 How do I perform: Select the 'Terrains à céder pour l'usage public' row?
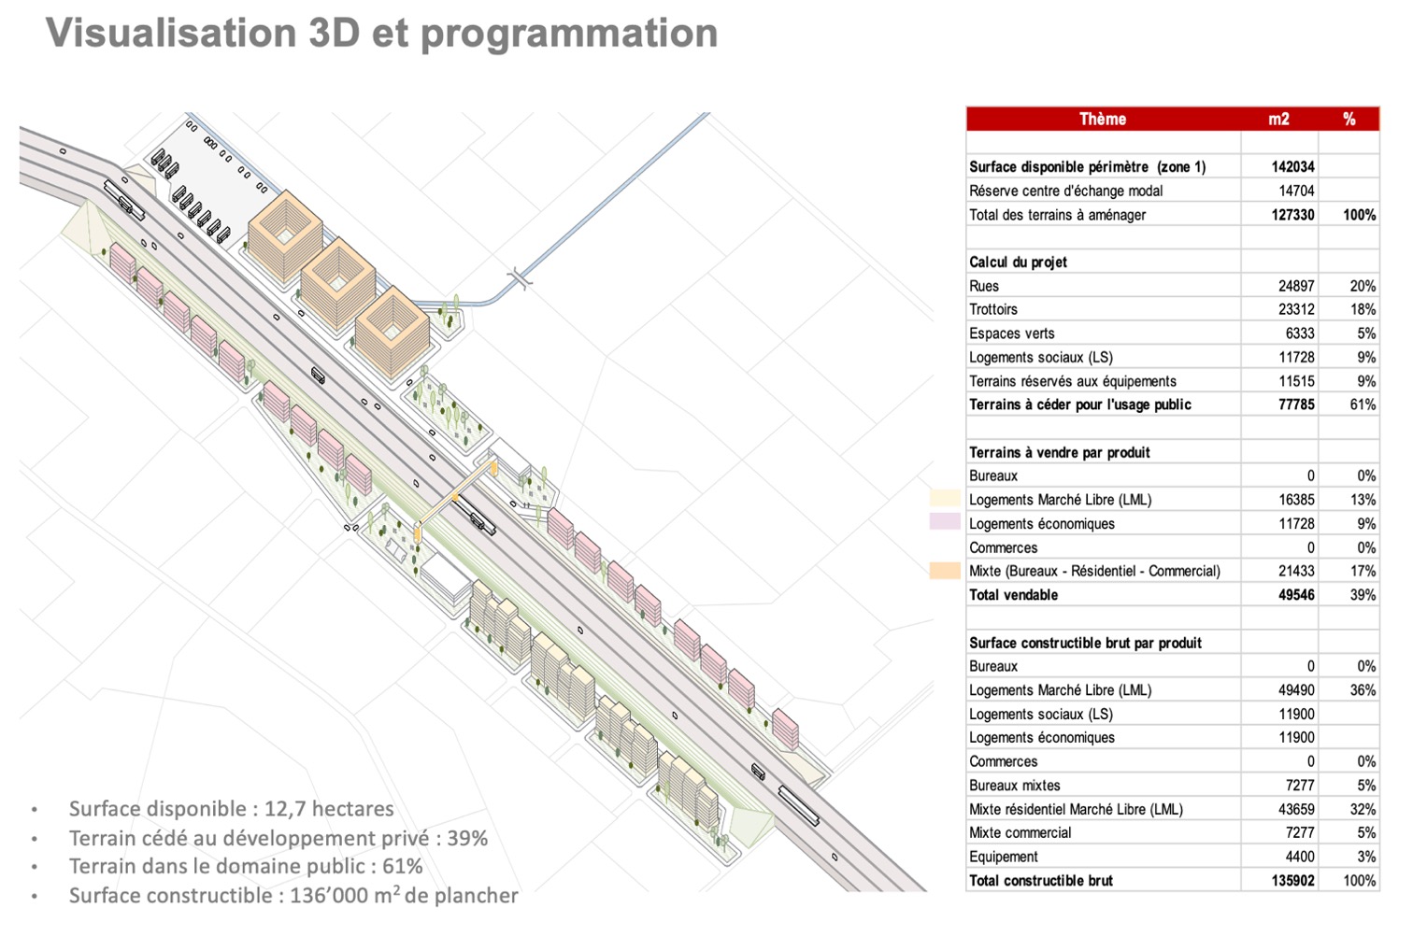(x=1173, y=404)
